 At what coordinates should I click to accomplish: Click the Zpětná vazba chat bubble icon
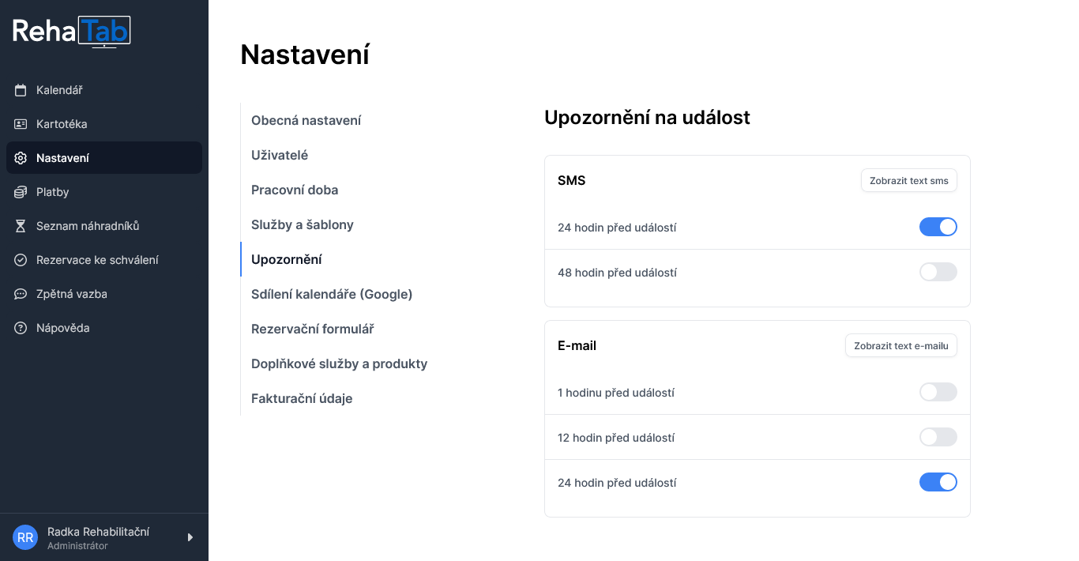coord(21,294)
